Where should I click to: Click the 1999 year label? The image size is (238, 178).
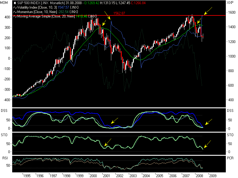pos(80,176)
